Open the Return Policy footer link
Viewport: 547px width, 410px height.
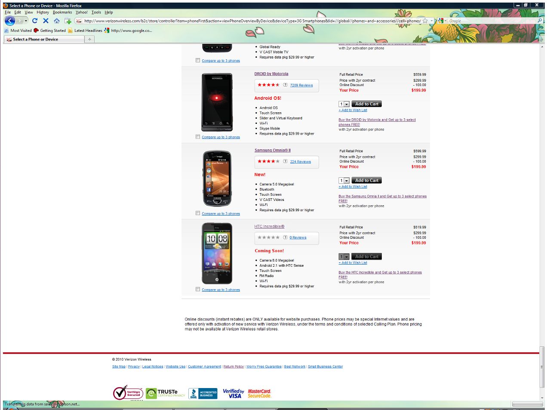click(234, 367)
